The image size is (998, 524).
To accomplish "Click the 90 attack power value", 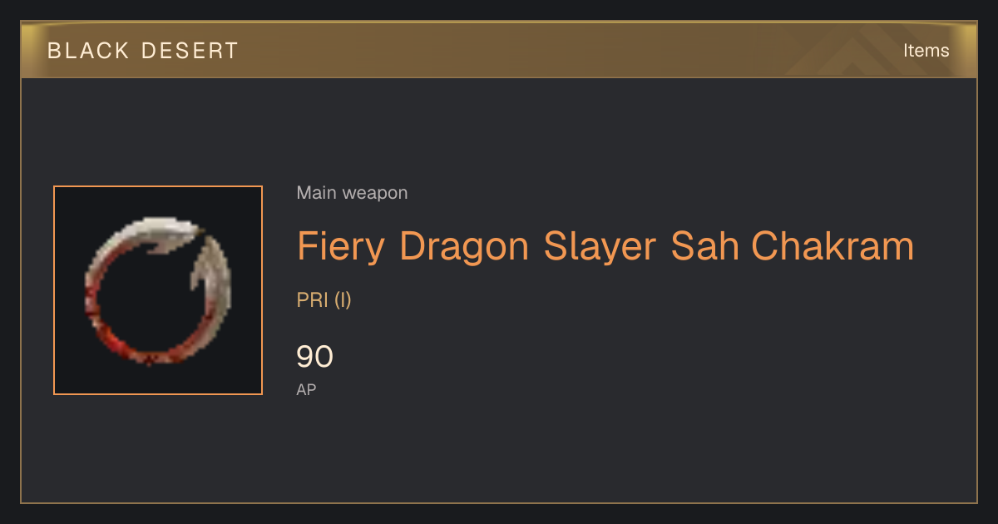I will pyautogui.click(x=315, y=357).
